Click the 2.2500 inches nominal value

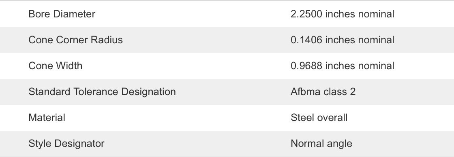(x=342, y=14)
